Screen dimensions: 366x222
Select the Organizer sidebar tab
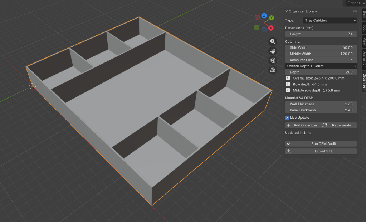364,81
